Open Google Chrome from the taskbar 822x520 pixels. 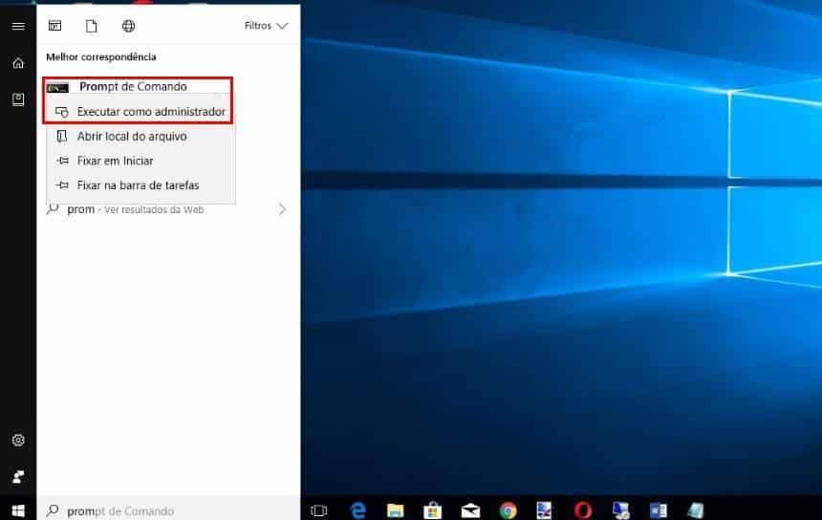pos(508,510)
